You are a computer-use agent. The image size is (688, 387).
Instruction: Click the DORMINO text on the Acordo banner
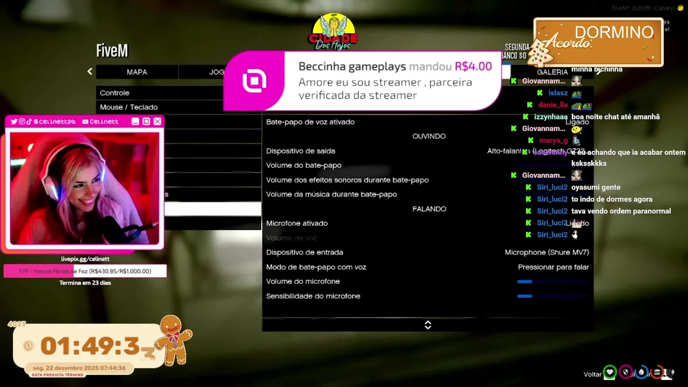(x=614, y=32)
